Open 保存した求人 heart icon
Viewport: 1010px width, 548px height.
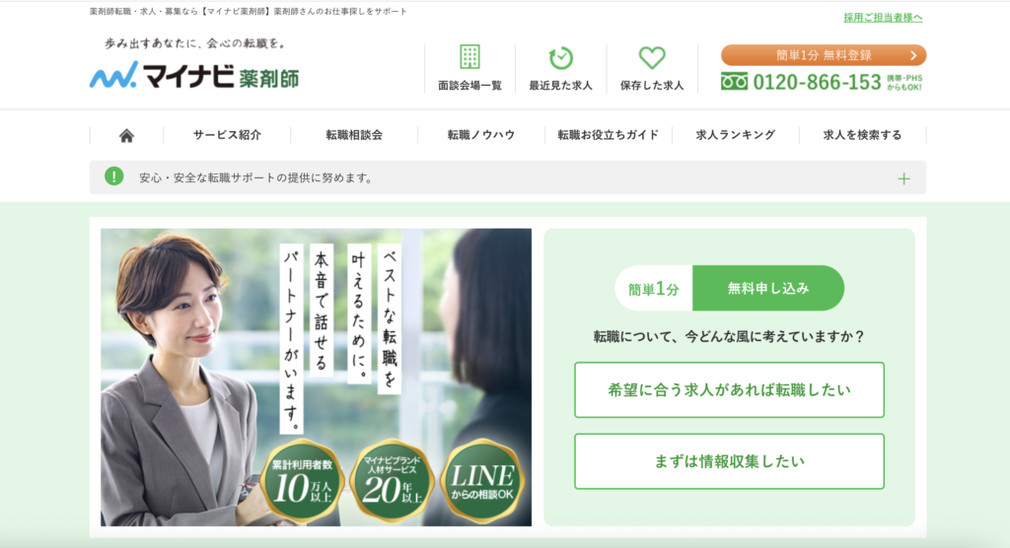(652, 58)
